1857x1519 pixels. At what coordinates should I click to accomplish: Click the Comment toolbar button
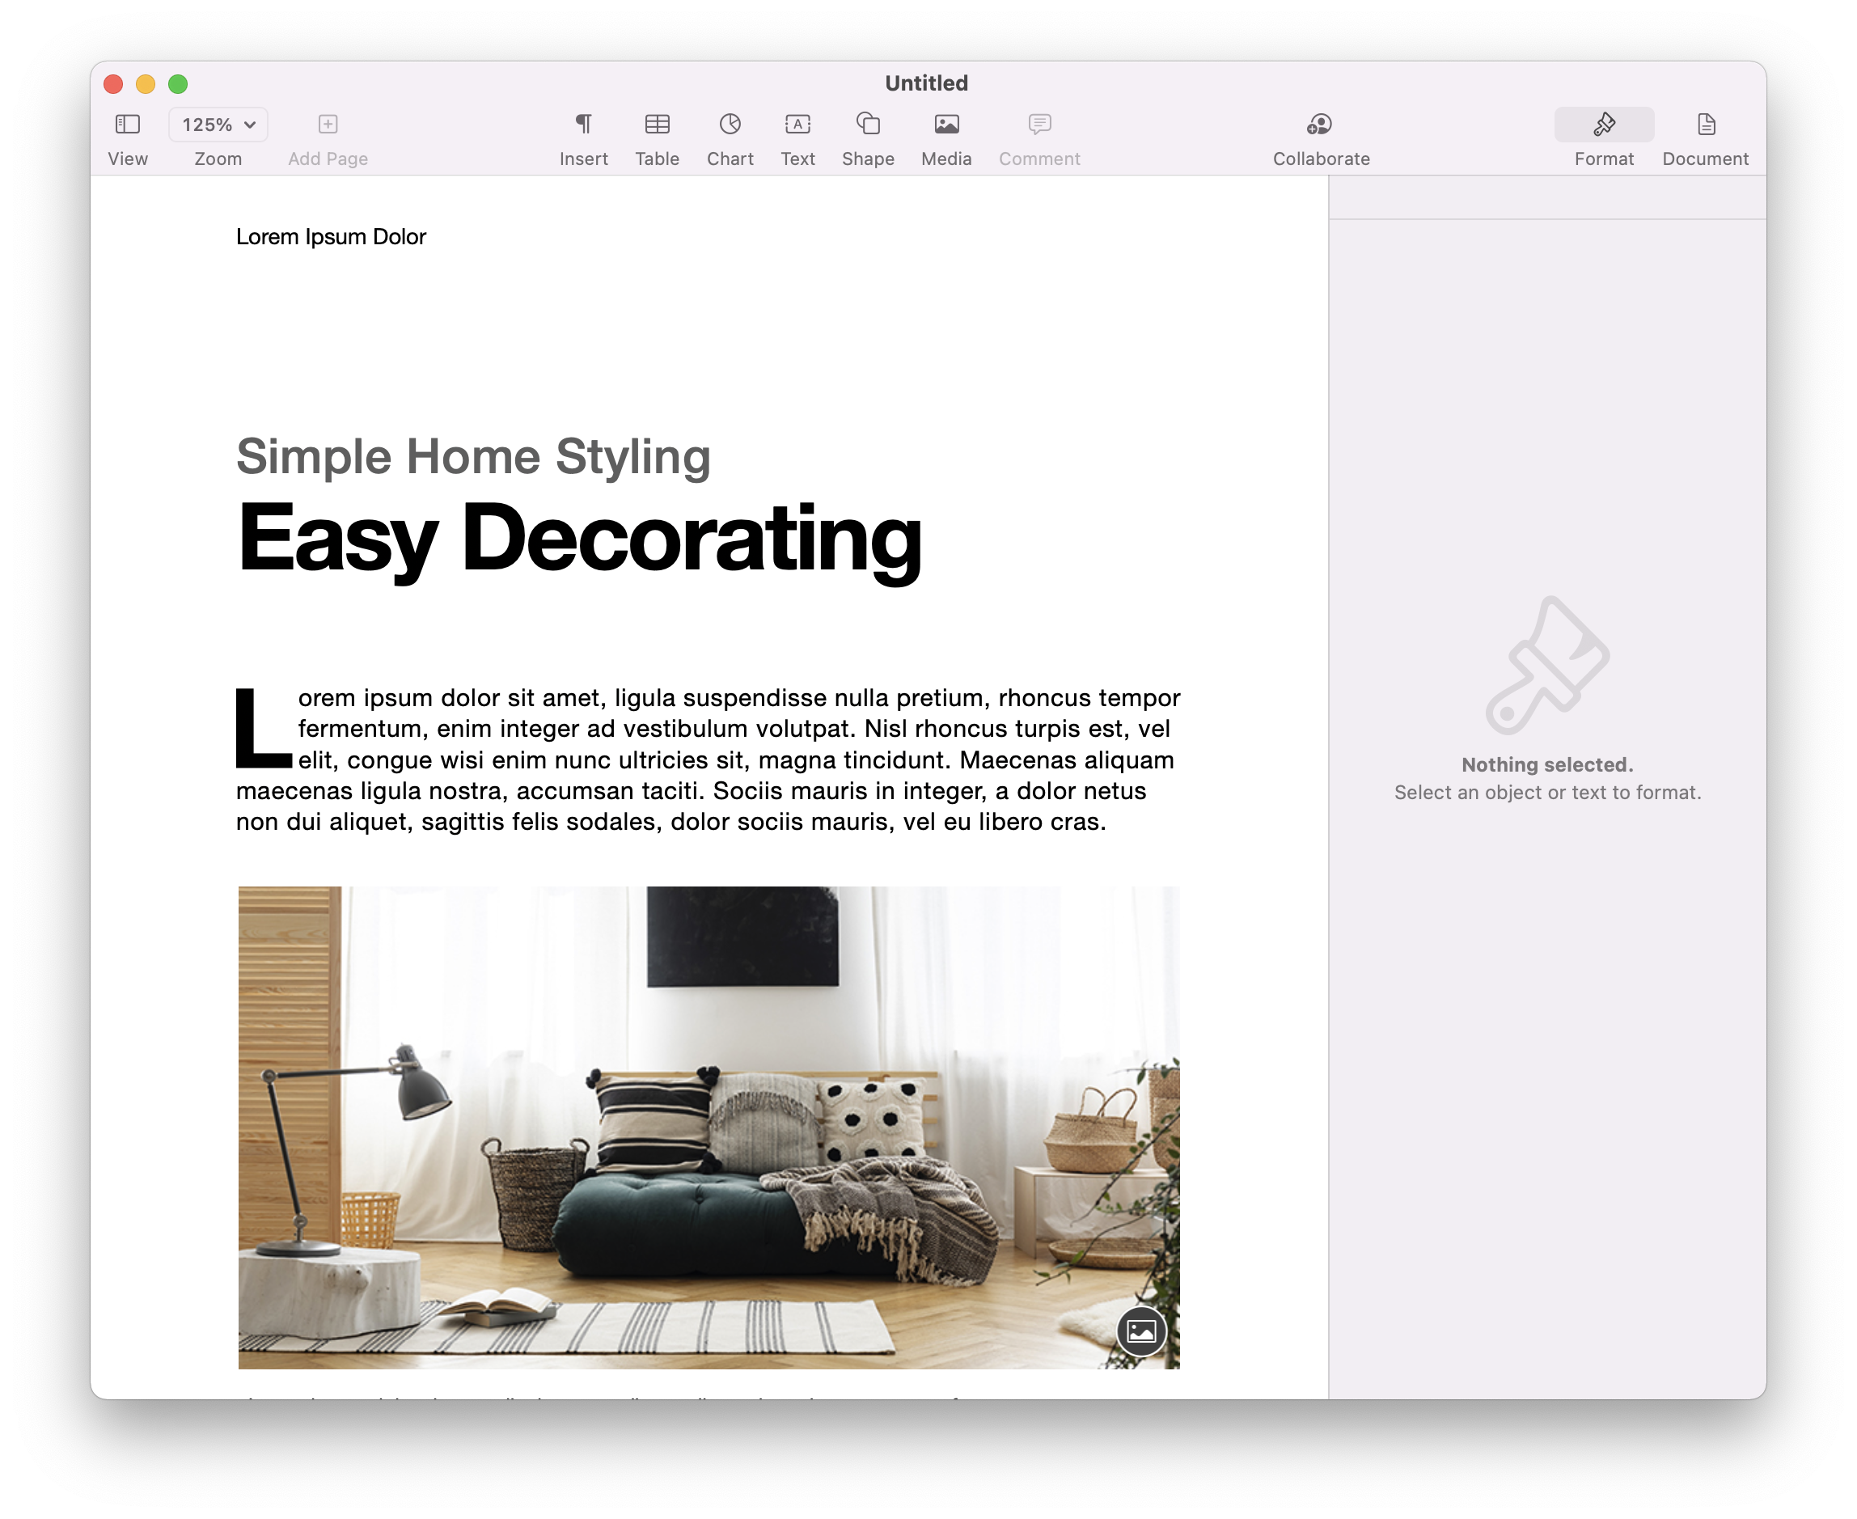click(1039, 125)
